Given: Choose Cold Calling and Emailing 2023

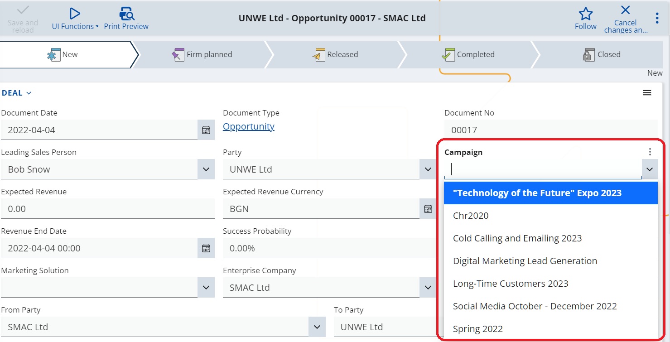Looking at the screenshot, I should point(551,238).
